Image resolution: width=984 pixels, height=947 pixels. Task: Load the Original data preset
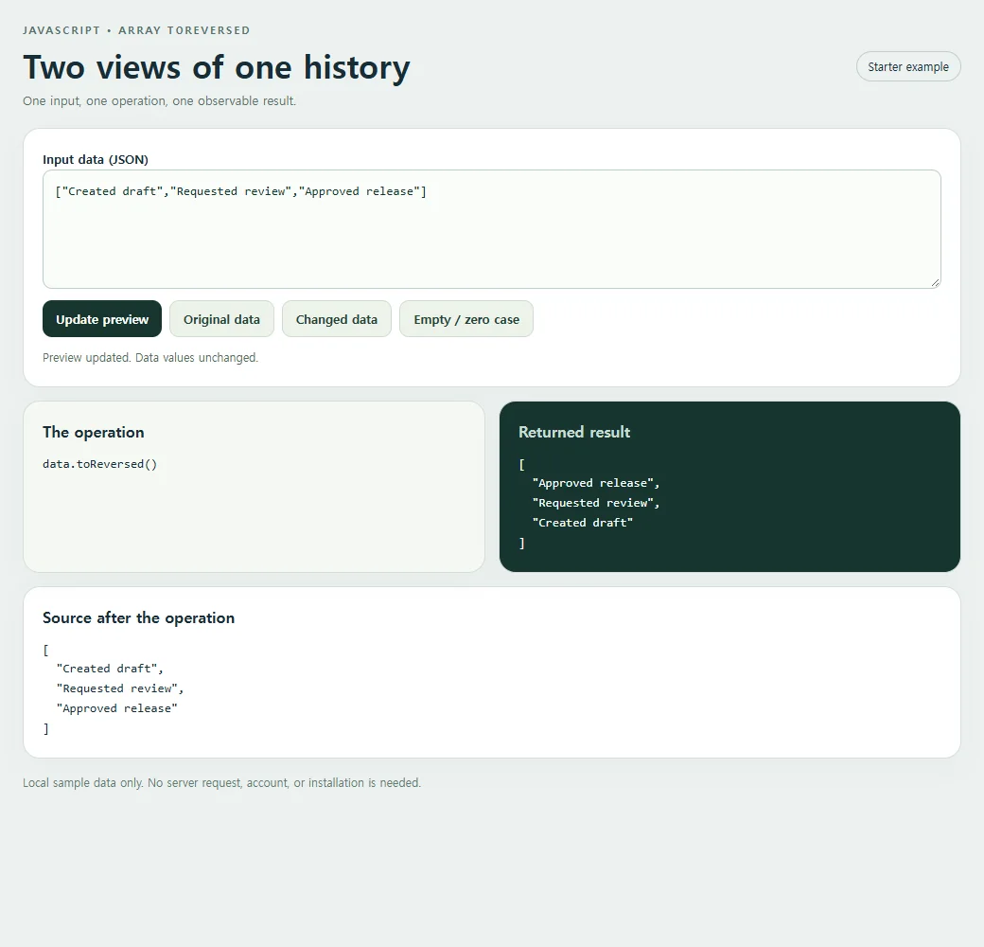click(221, 319)
